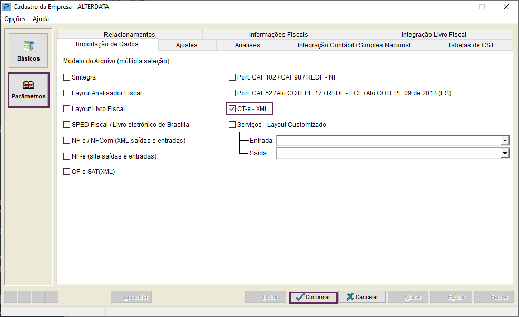The height and width of the screenshot is (317, 519).
Task: Click the Confirmar button with green checkmark
Action: click(x=313, y=297)
